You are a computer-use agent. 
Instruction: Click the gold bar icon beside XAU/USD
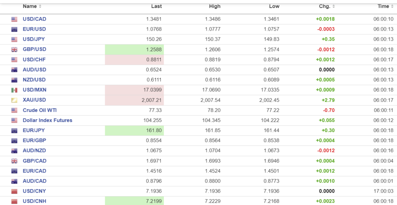(x=14, y=100)
